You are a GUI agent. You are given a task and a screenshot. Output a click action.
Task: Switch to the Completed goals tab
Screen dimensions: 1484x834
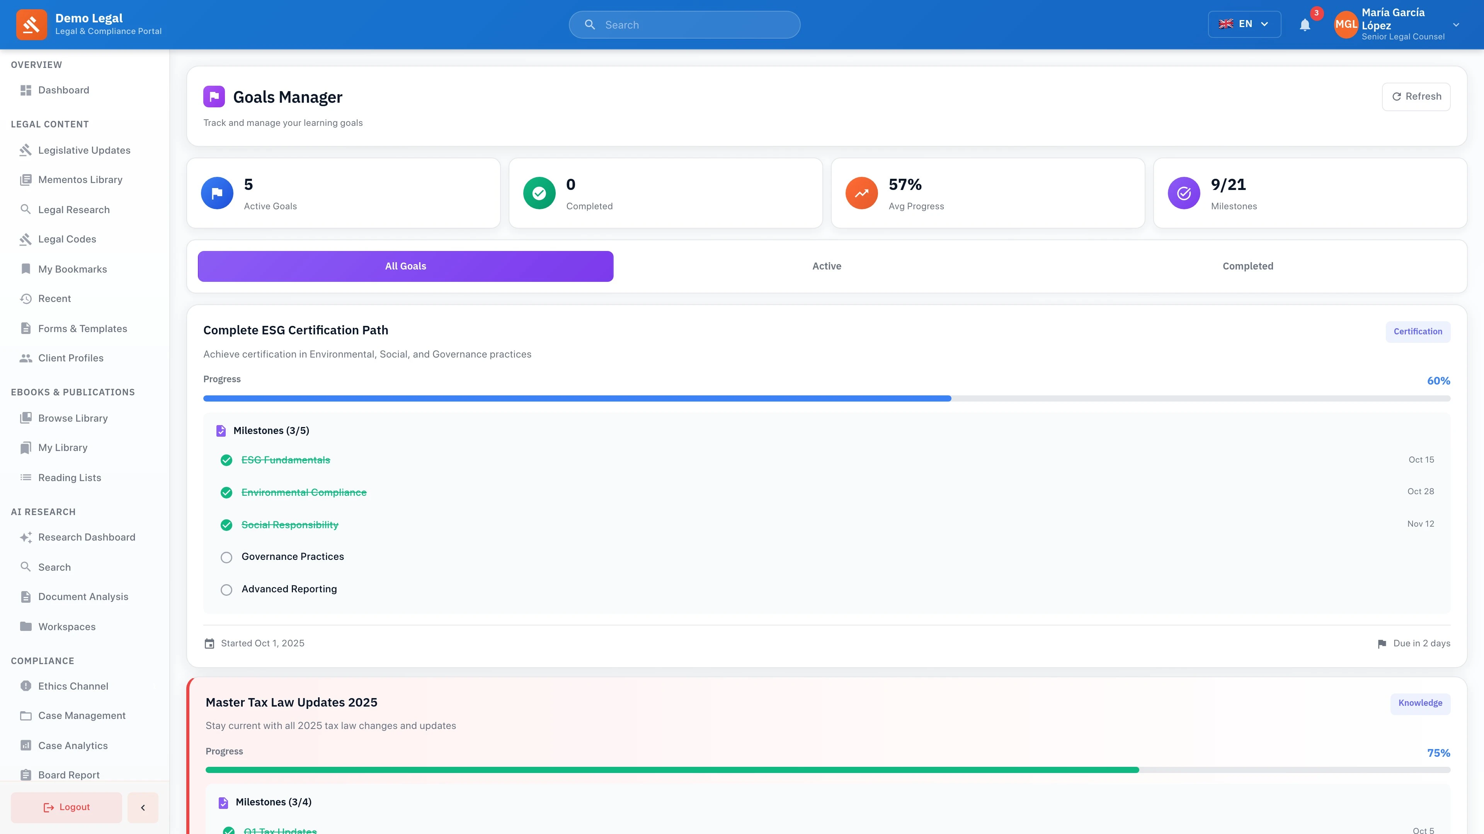click(1247, 265)
